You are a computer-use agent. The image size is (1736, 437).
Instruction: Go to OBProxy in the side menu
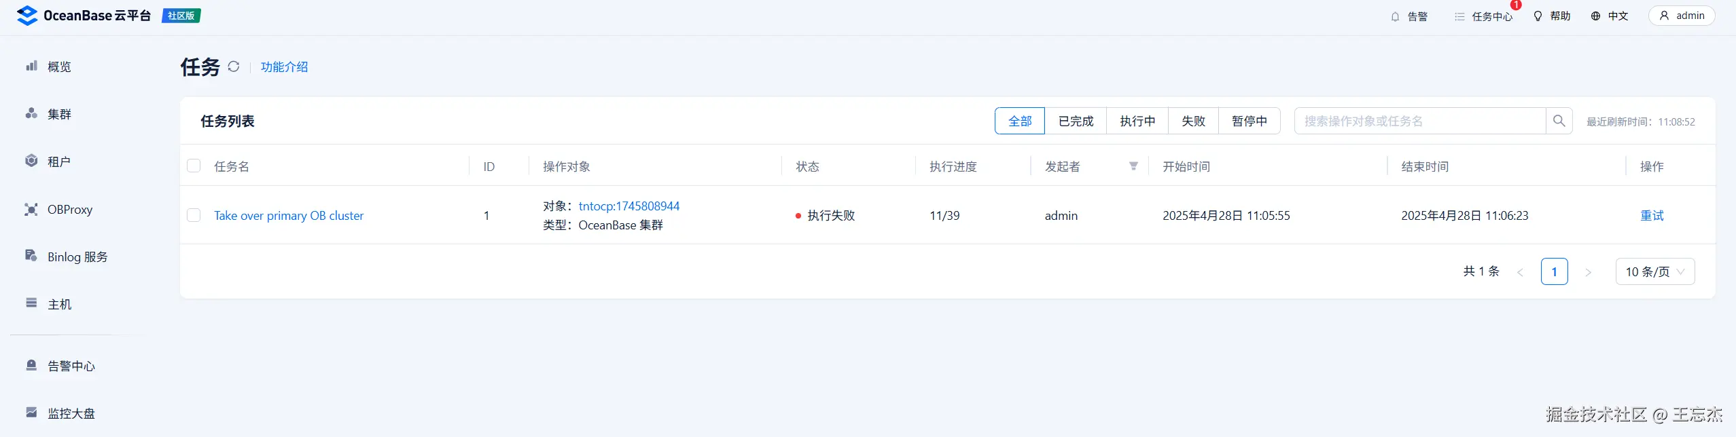tap(70, 209)
